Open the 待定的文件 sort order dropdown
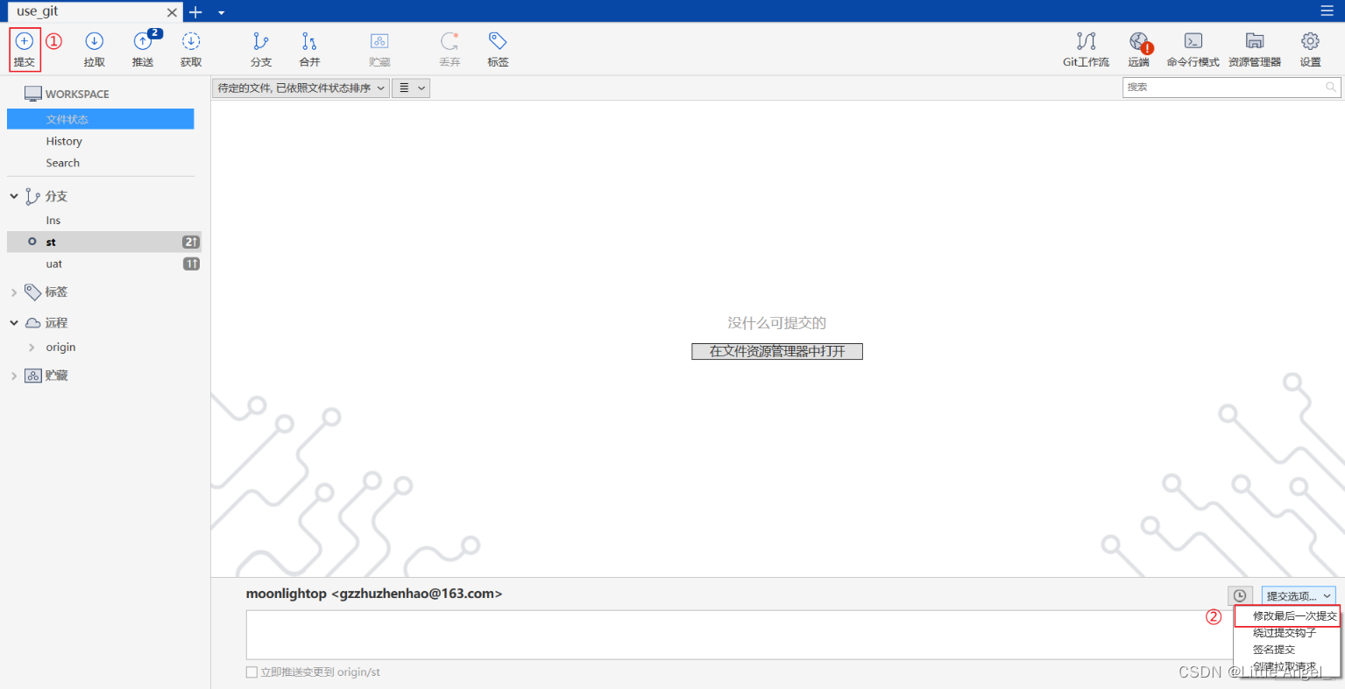 point(301,88)
